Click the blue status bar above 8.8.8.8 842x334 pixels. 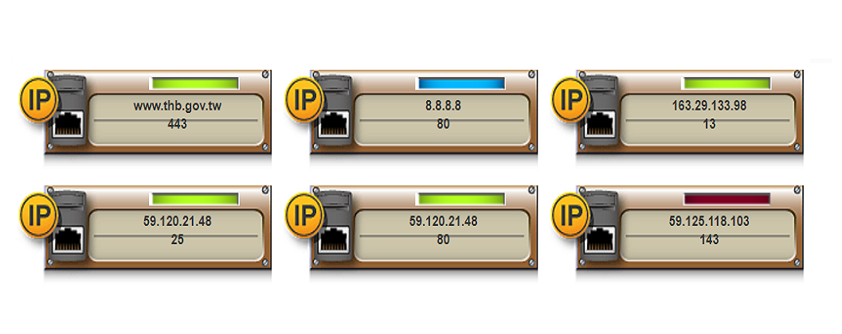click(x=460, y=83)
